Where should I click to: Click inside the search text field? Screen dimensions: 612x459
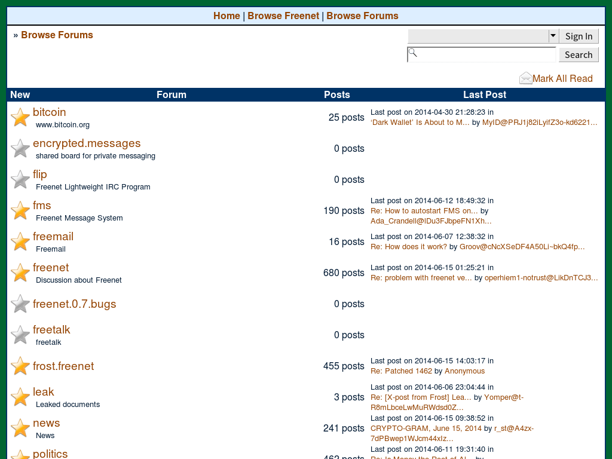pos(478,54)
